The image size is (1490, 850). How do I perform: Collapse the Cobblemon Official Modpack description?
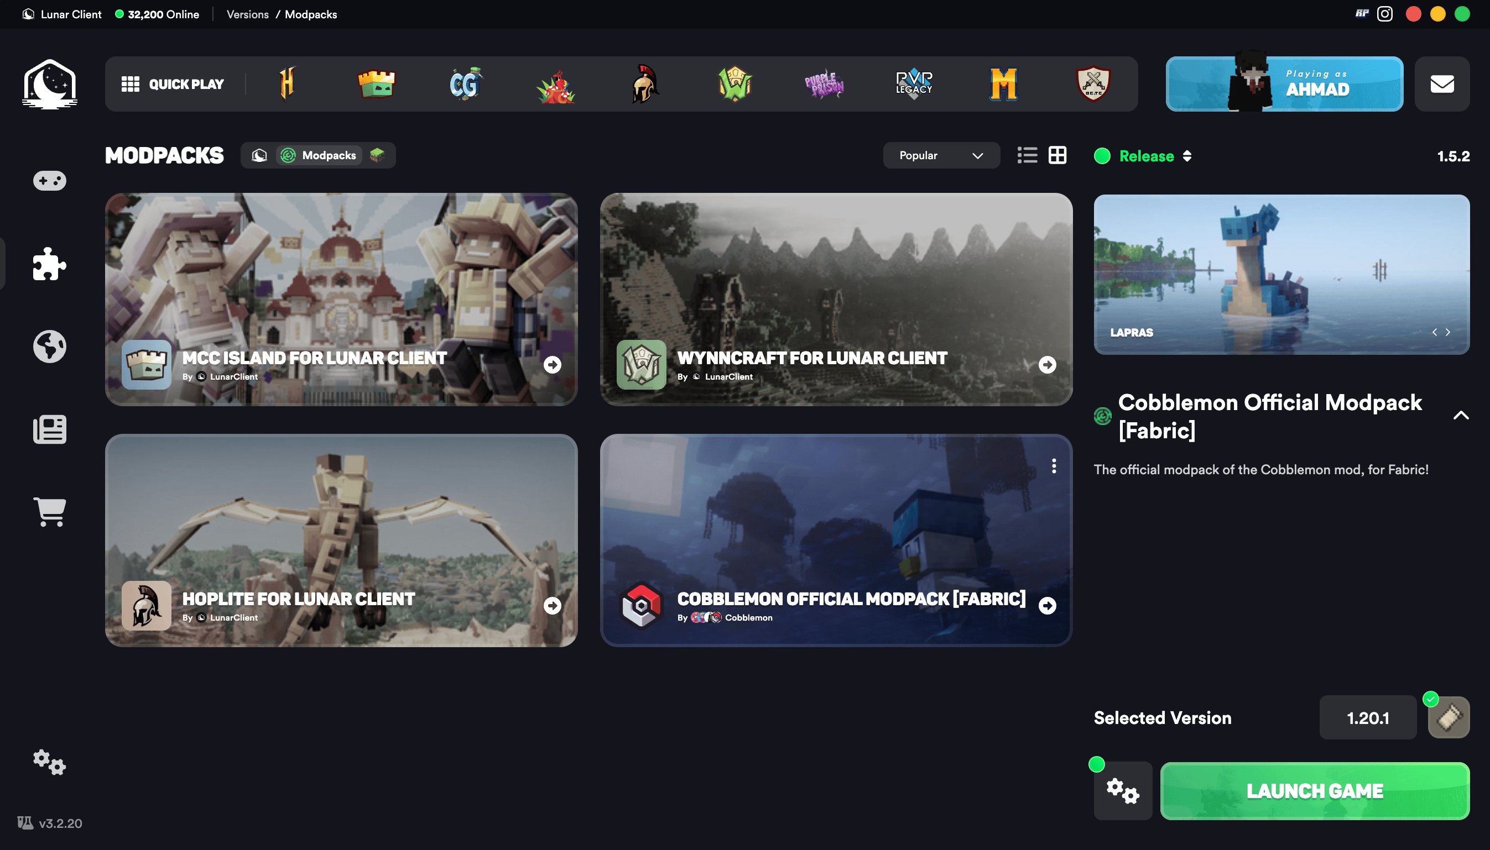pos(1462,414)
